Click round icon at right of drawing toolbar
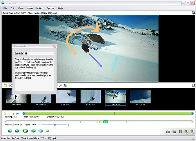The image size is (196, 141). pos(193,85)
